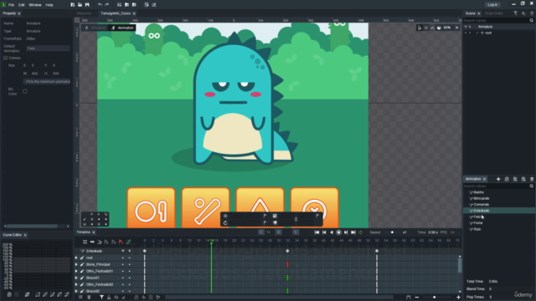Redo the last undone action
The image size is (536, 301).
pos(107,5)
